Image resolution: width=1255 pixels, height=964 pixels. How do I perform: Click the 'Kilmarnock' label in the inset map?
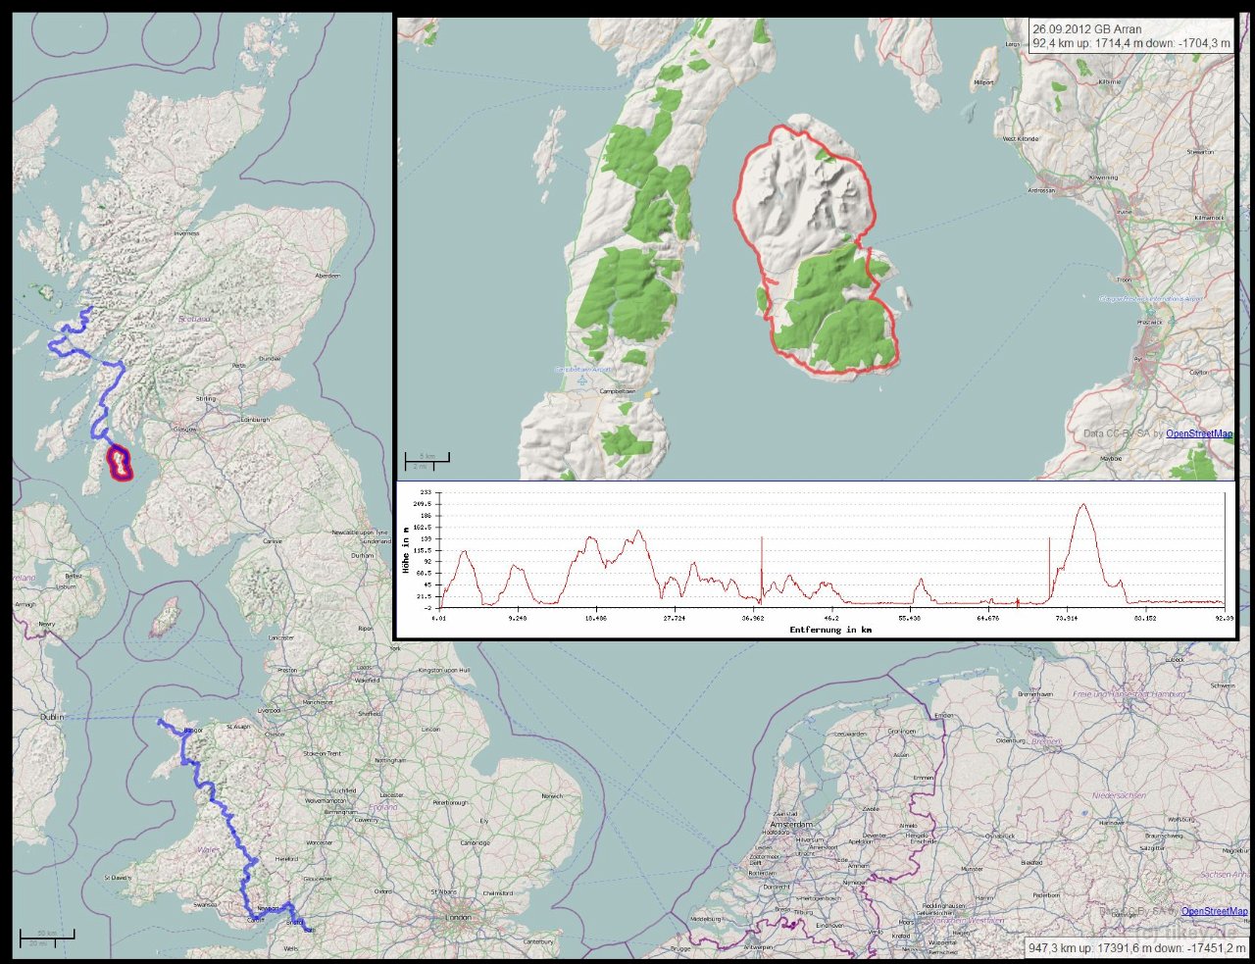tap(1210, 217)
